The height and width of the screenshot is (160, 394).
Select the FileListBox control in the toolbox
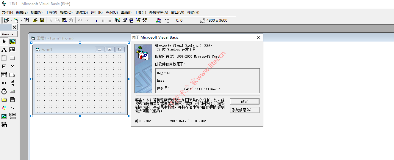12,100
